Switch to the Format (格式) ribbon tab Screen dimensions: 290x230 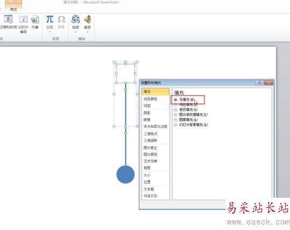click(x=13, y=9)
